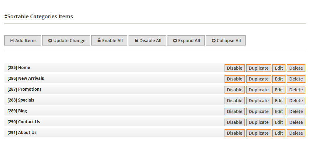Edit the About Us item
Image resolution: width=309 pixels, height=148 pixels.
(279, 133)
